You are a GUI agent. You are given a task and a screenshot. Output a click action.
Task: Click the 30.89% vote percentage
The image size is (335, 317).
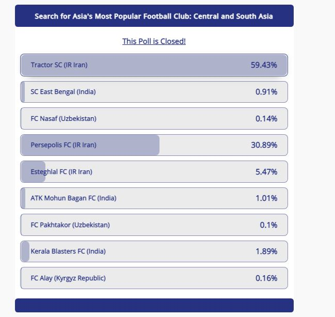[x=264, y=145]
